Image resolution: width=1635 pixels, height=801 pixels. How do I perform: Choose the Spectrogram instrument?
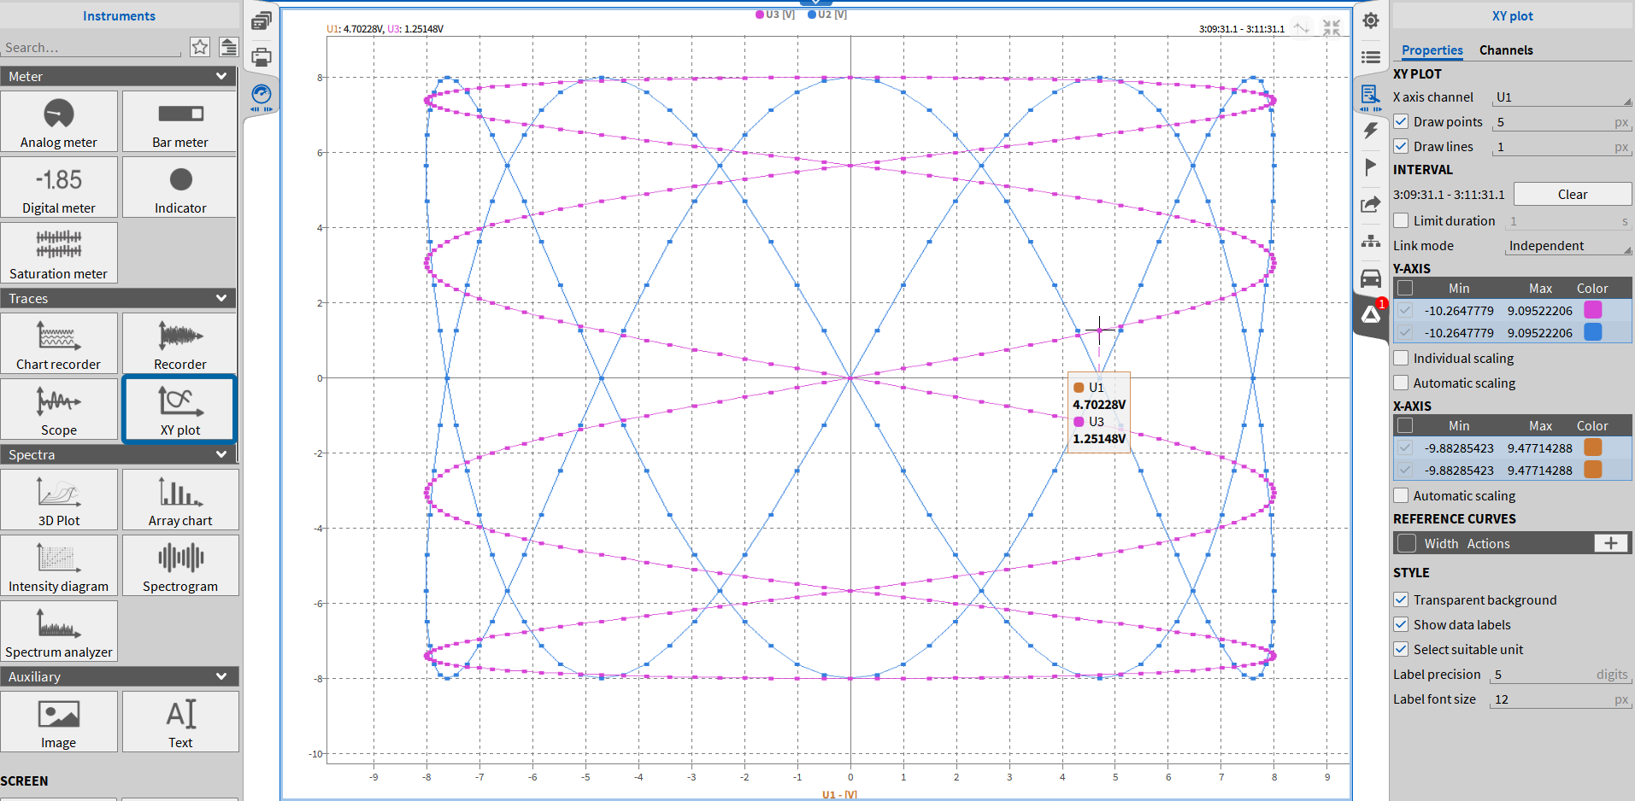[180, 564]
